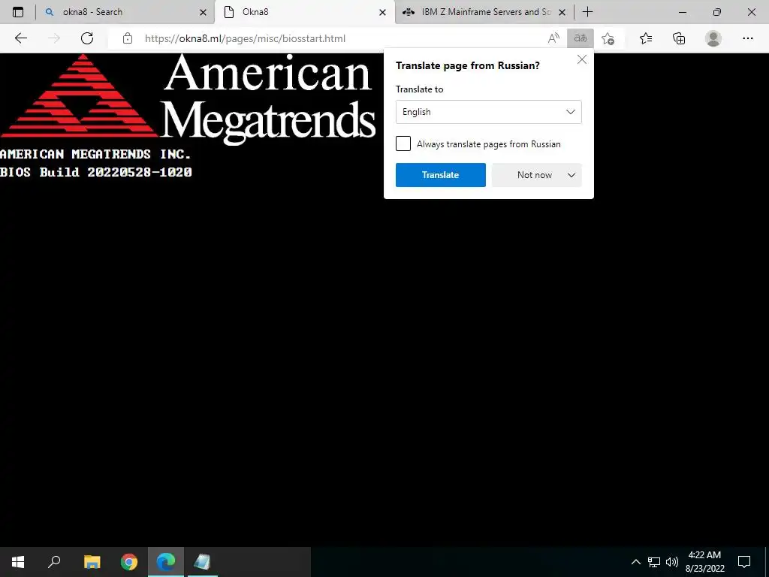Open a new browser tab
This screenshot has width=769, height=577.
coord(587,12)
